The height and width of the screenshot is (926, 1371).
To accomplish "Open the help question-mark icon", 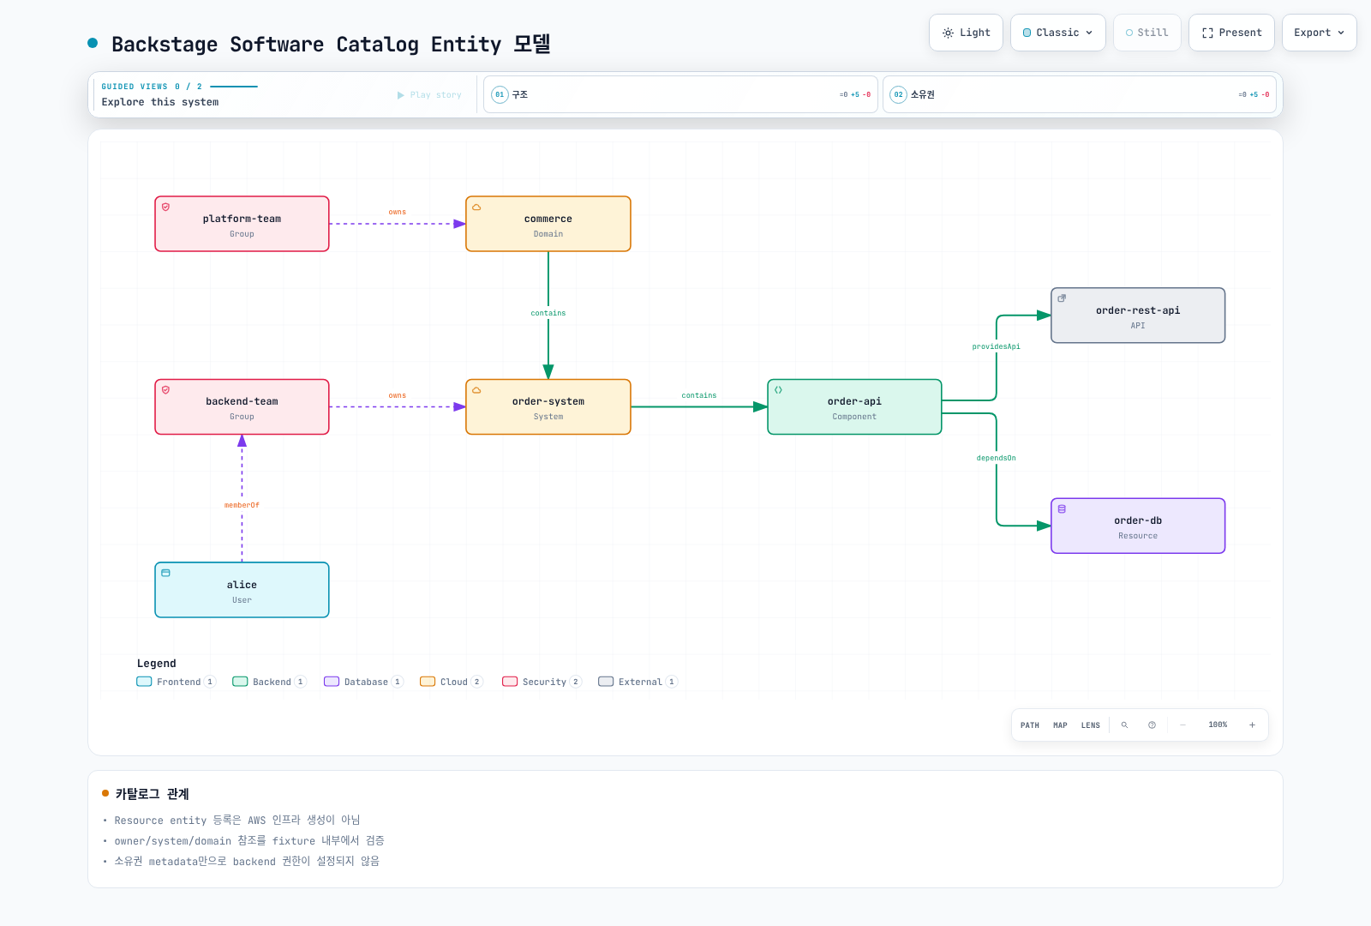I will coord(1152,725).
